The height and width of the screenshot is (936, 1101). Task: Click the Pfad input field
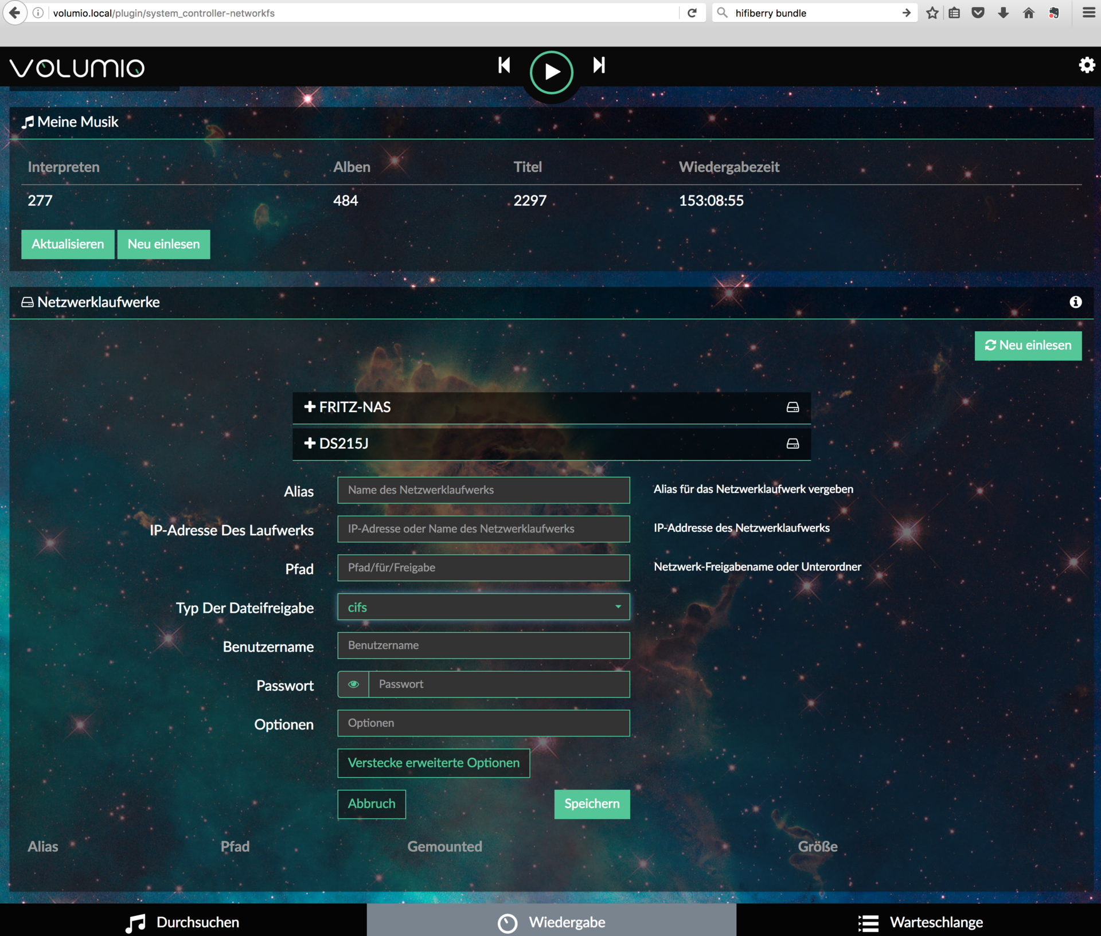[x=483, y=568]
